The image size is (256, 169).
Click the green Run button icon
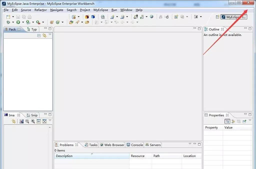pos(18,22)
